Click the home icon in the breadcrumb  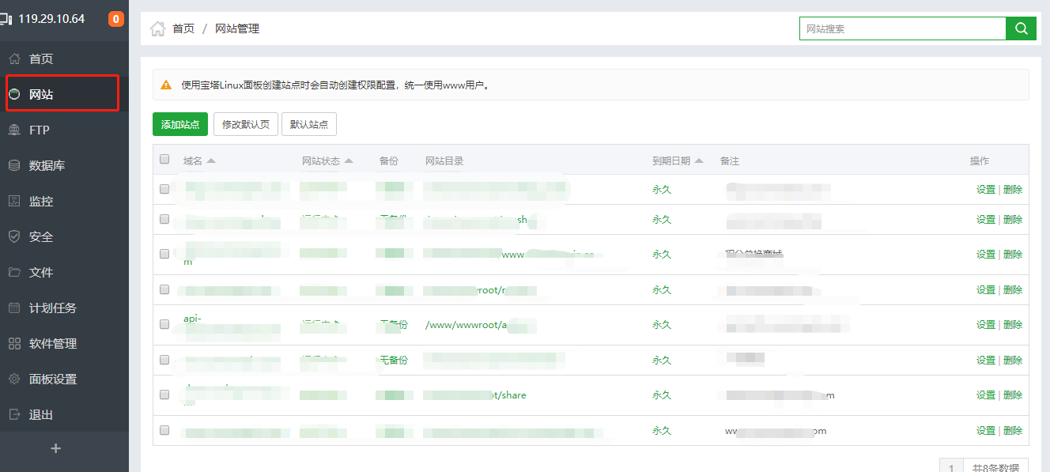[157, 28]
